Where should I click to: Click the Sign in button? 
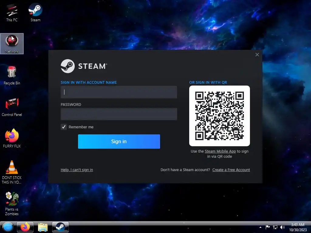tap(119, 141)
